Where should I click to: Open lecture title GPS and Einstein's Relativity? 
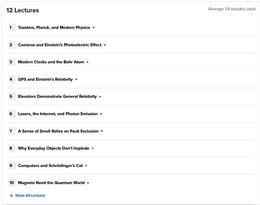click(x=45, y=79)
